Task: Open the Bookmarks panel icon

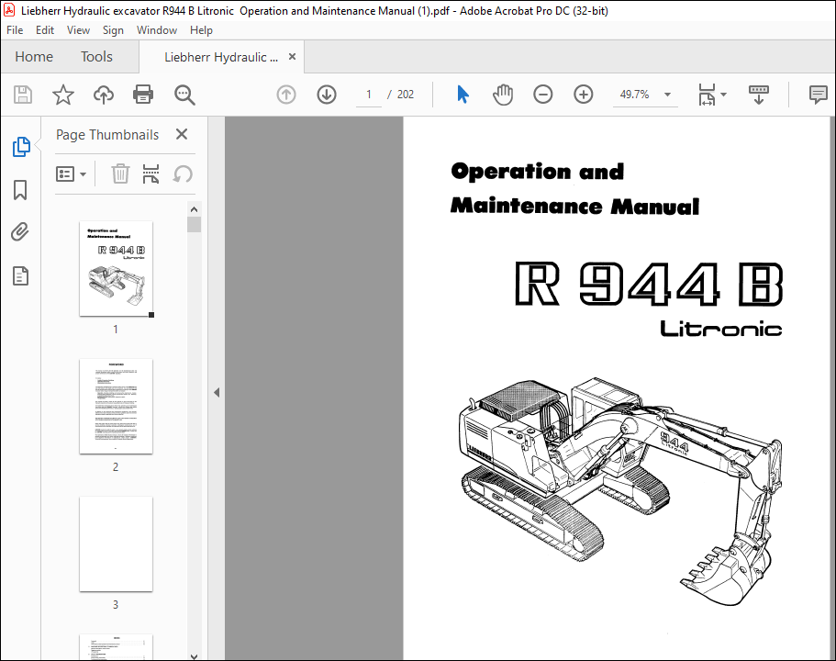Action: (20, 190)
